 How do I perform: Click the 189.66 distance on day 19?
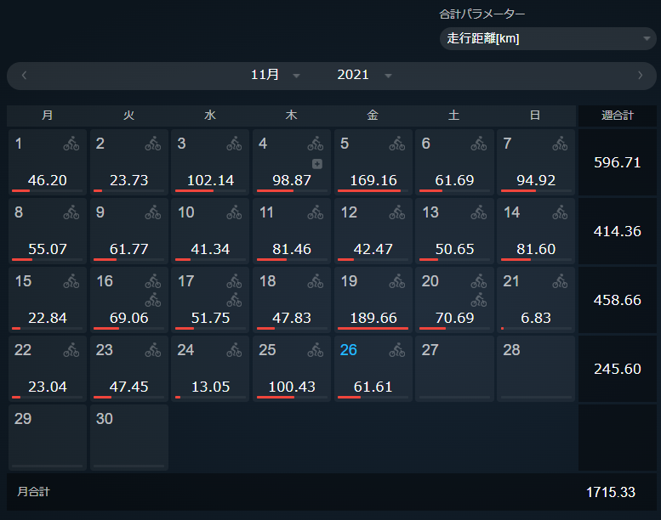(x=373, y=319)
